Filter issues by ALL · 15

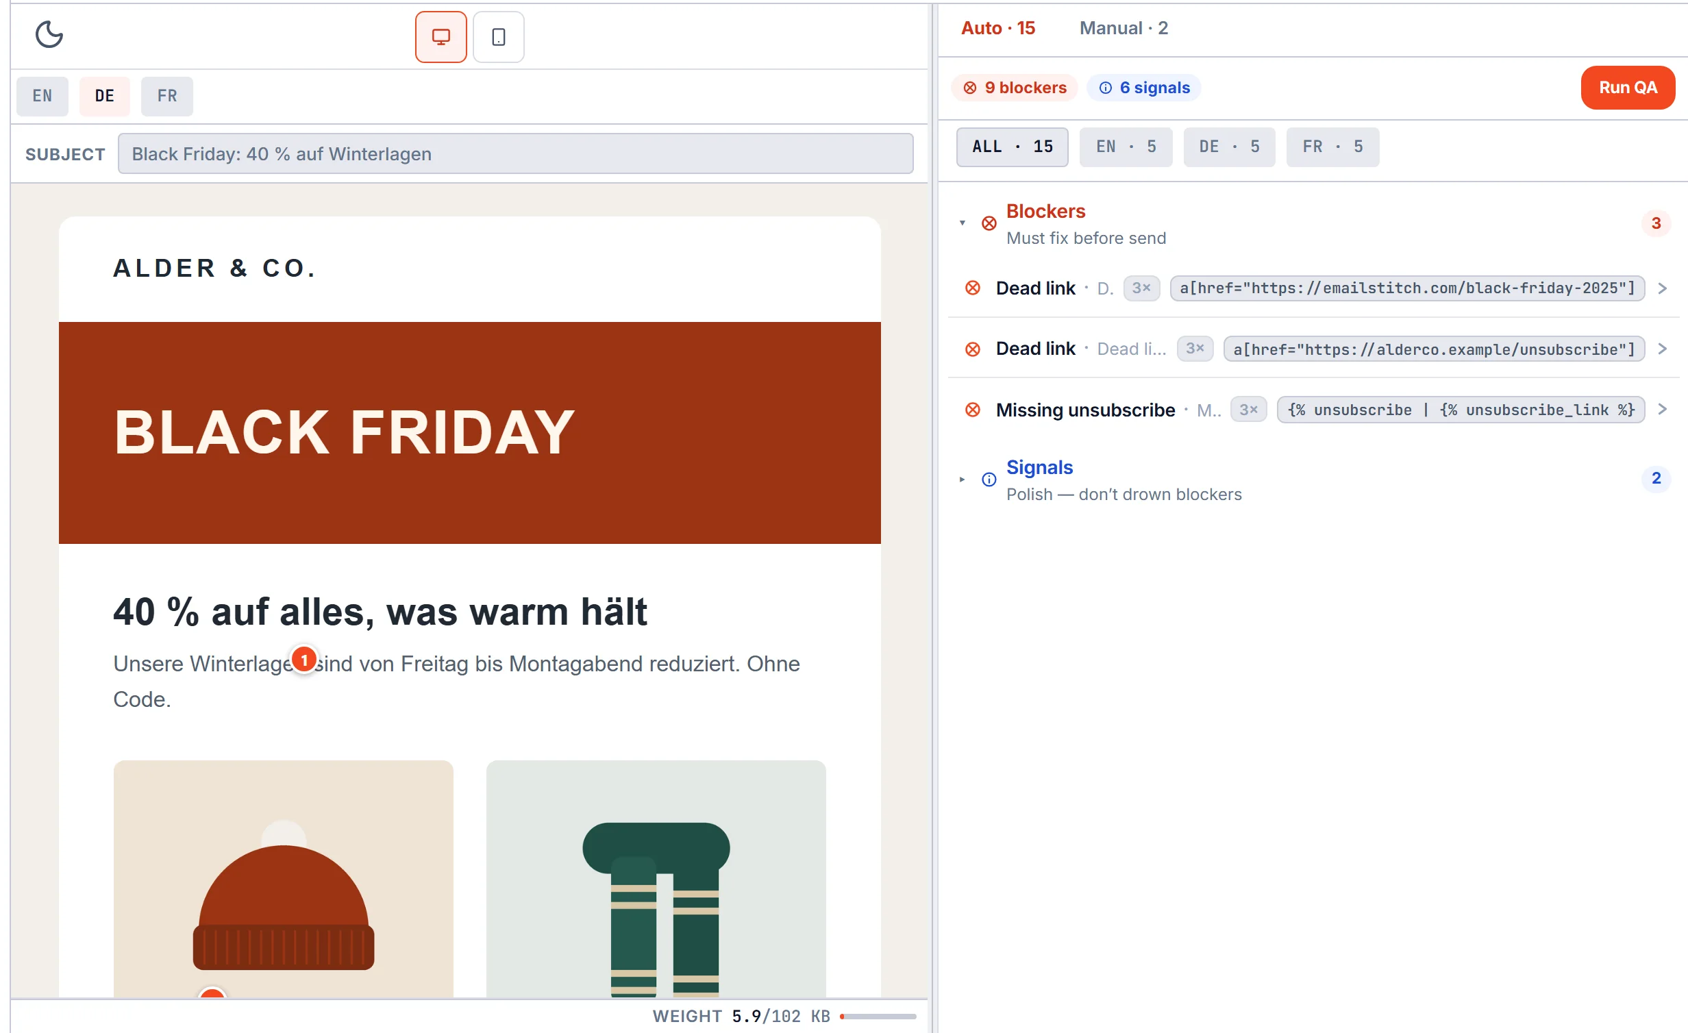1012,147
